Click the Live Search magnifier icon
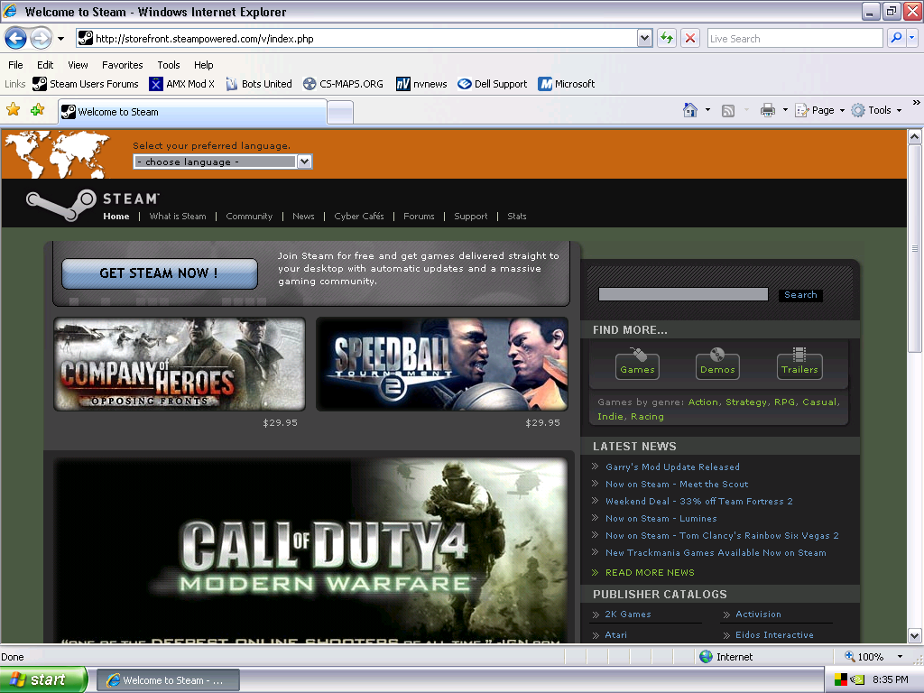The image size is (924, 693). 896,38
